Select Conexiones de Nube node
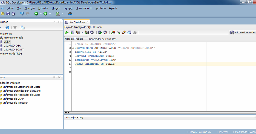Image resolution: width=256 pixels, height=134 pixels. click(11, 53)
